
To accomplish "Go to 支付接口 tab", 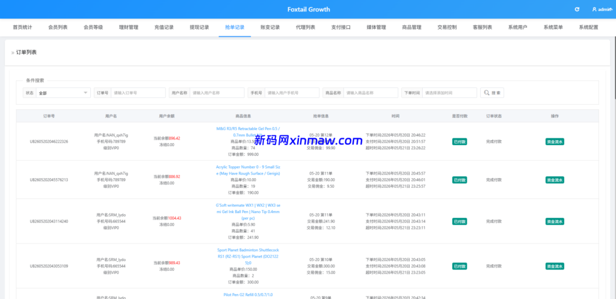I will [340, 28].
